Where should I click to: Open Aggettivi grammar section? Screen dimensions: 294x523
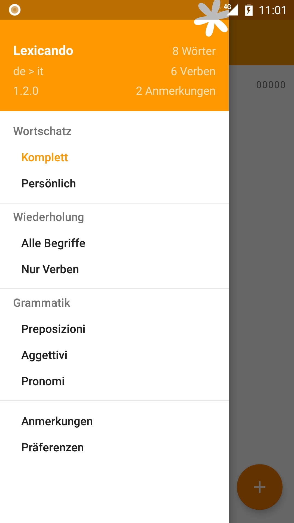coord(44,355)
